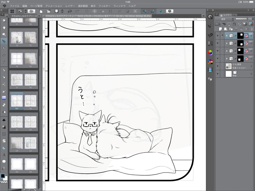Open the 編集 menu
The image size is (255, 191).
pos(25,6)
